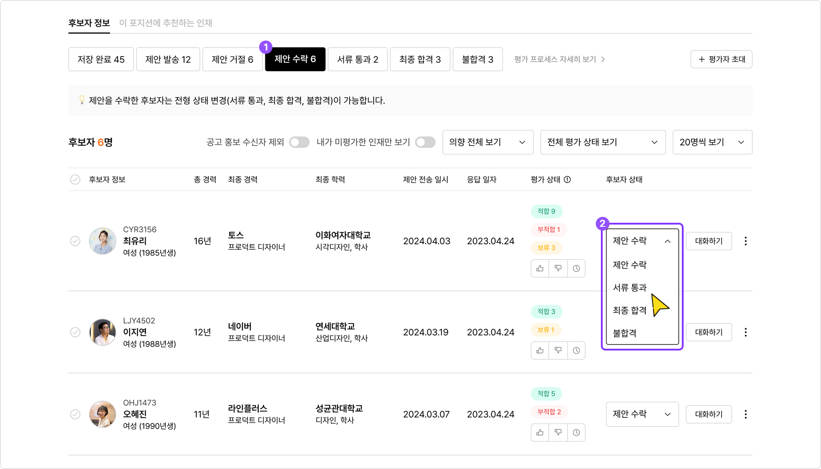Choose 제안 수락 option in open list
Screen dimensions: 821x469
pyautogui.click(x=642, y=265)
